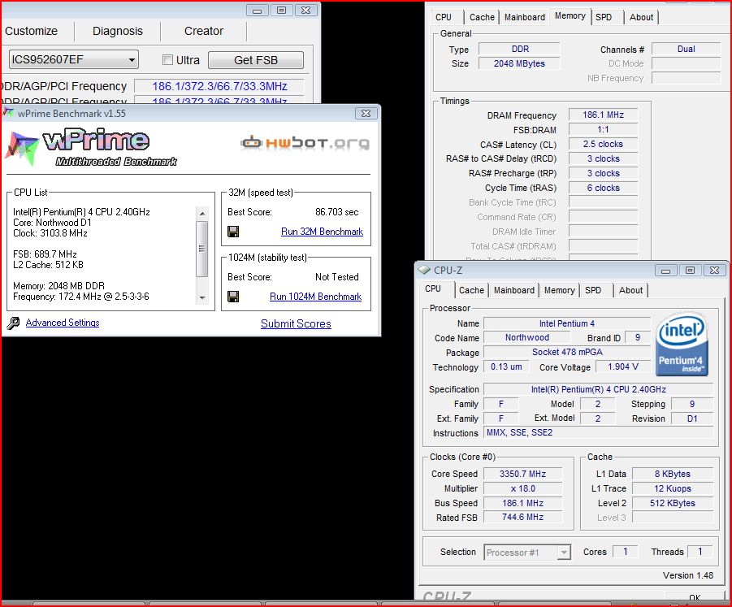
Task: Enable the Ultra checkbox
Action: pyautogui.click(x=167, y=60)
